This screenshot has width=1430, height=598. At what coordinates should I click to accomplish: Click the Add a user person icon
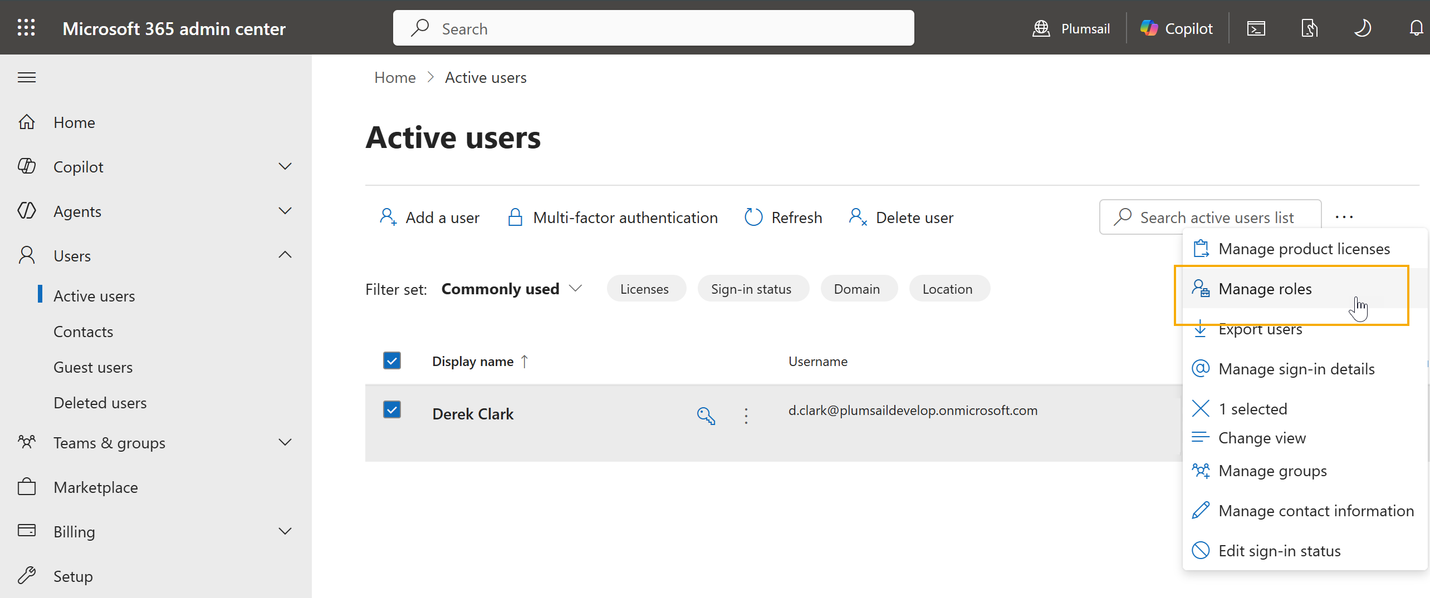click(388, 217)
